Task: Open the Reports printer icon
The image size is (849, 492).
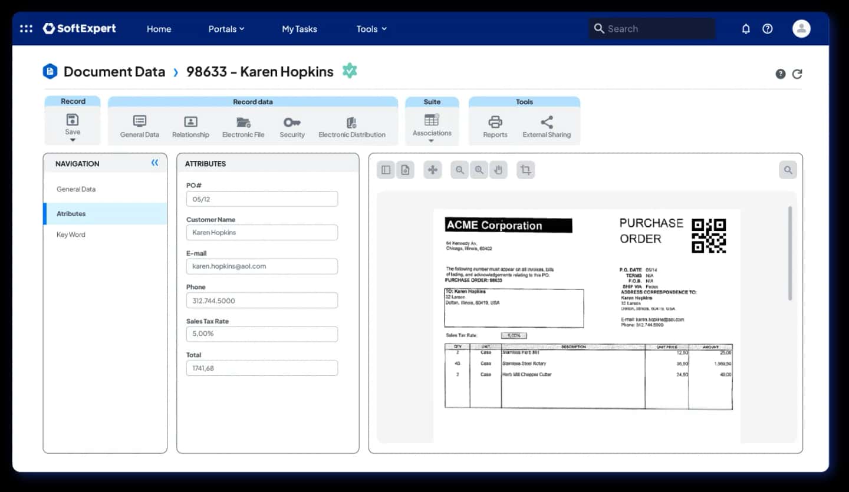Action: (x=495, y=122)
